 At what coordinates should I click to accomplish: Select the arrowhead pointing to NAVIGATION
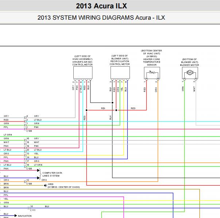pyautogui.click(x=16, y=215)
